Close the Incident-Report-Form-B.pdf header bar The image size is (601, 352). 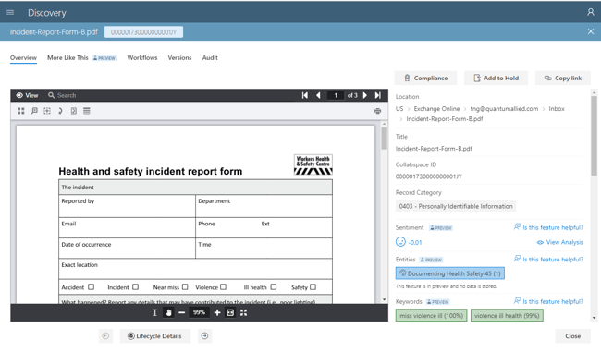coord(591,31)
